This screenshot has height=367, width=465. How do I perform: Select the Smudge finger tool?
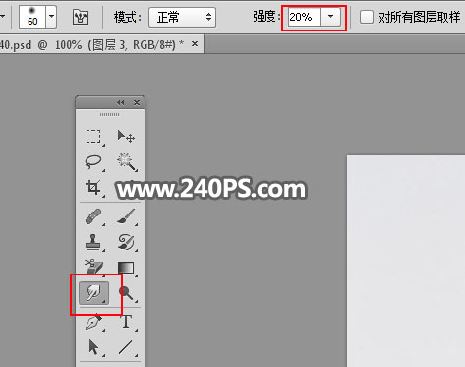(x=94, y=293)
